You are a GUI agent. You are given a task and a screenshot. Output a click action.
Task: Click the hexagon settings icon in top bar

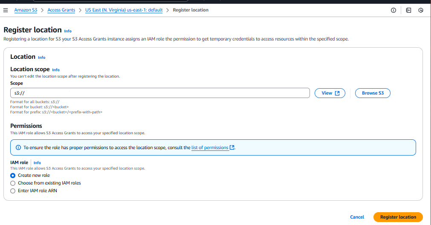click(421, 10)
